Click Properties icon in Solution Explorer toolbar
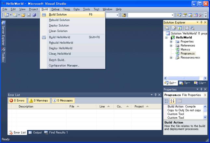Image resolution: width=210 pixels, height=143 pixels. tap(167, 28)
